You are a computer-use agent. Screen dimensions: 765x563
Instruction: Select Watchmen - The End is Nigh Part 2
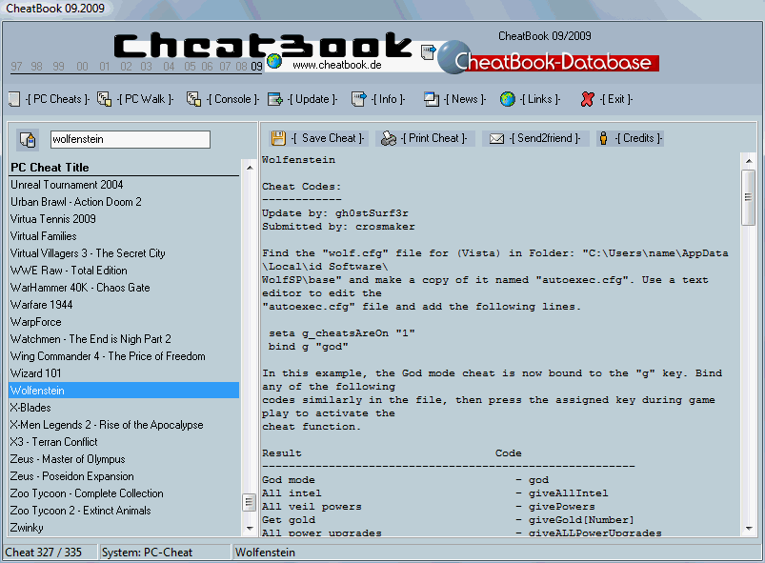pos(125,339)
